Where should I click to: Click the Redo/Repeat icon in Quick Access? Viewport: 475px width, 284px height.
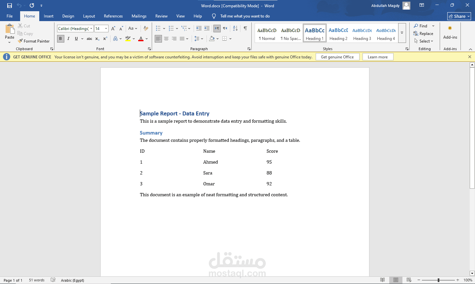coord(32,6)
